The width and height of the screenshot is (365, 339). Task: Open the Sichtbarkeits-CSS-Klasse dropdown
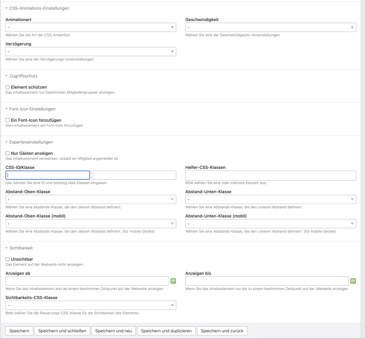coord(91,305)
